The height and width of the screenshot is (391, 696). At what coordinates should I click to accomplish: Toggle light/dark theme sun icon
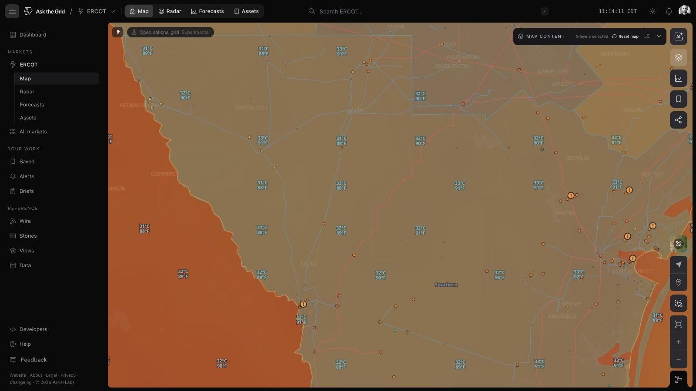(x=652, y=11)
